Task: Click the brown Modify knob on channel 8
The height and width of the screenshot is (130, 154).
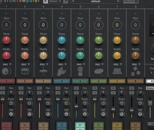Action: [x=135, y=56]
